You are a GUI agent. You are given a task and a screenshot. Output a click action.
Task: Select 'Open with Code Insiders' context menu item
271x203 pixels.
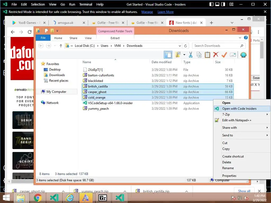(242, 109)
